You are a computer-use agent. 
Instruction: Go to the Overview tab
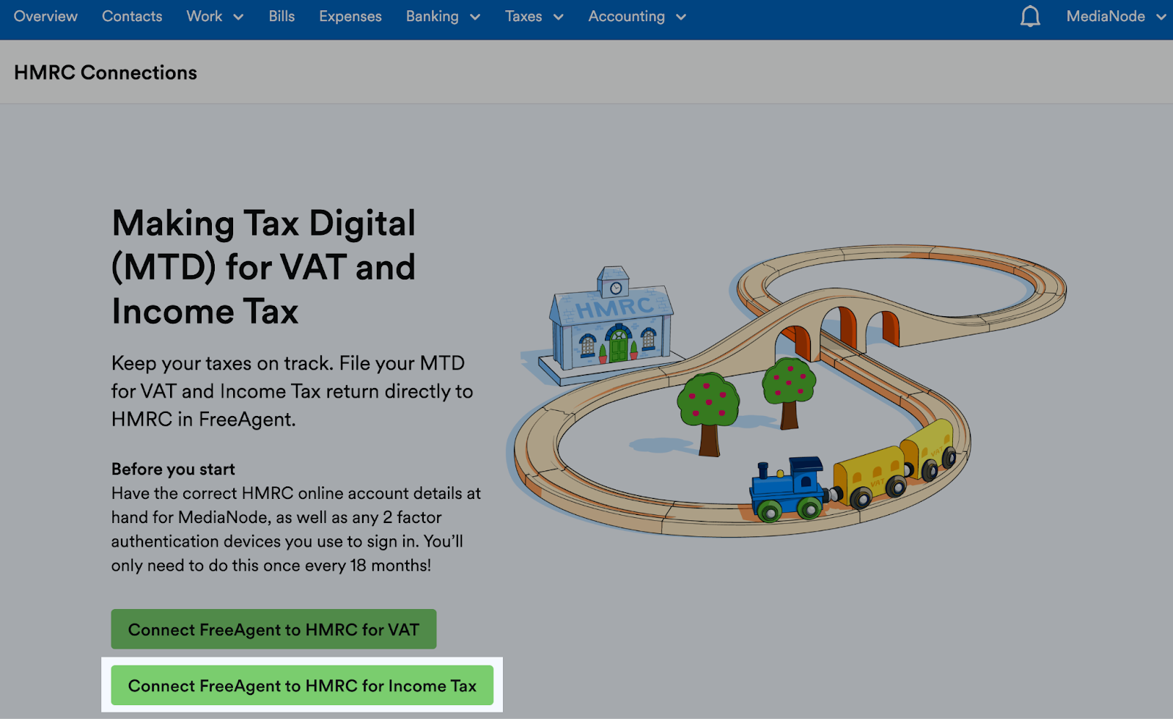click(x=45, y=16)
